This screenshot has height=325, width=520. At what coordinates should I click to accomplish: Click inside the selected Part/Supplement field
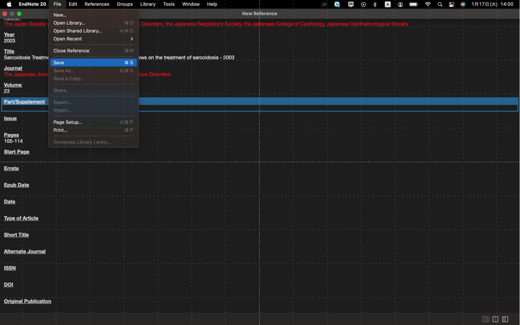(x=260, y=108)
